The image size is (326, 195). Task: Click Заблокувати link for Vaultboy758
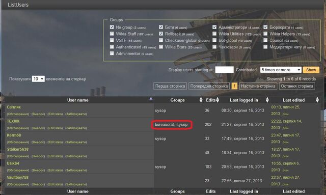pyautogui.click(x=76, y=184)
